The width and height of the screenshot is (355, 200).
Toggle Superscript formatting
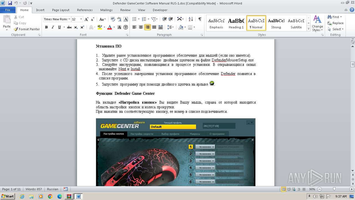pyautogui.click(x=82, y=27)
